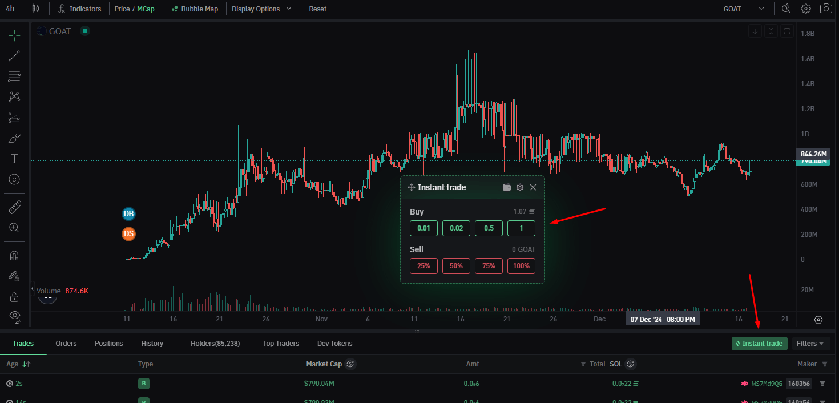Toggle visibility of all drawings eye icon
This screenshot has height=403, width=839.
pyautogui.click(x=14, y=316)
